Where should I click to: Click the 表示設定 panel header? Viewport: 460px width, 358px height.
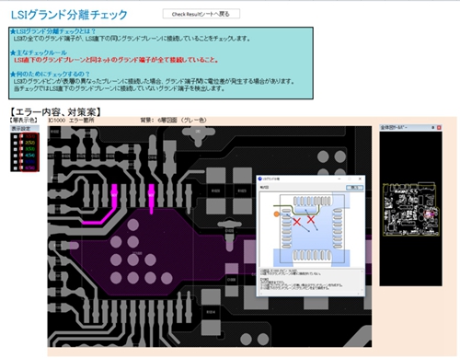(25, 128)
